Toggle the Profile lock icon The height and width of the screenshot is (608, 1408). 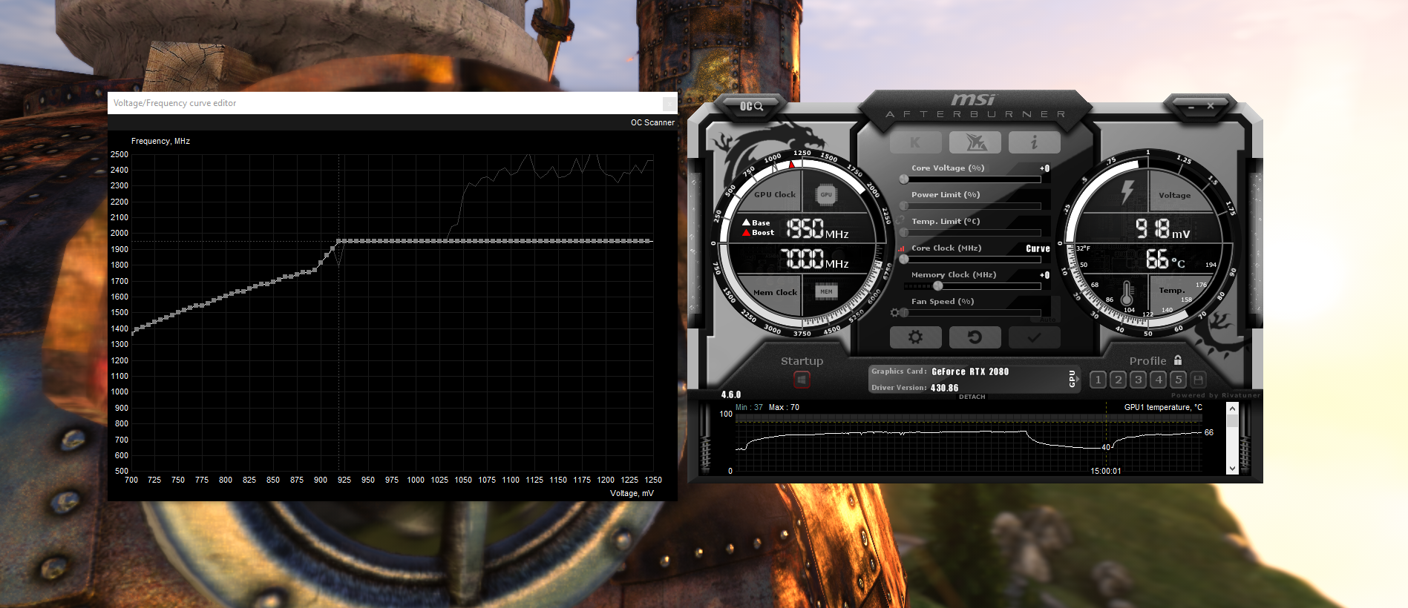click(1178, 360)
